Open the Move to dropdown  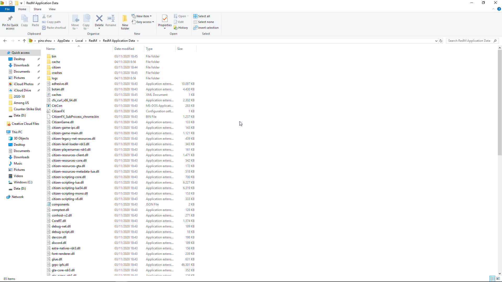point(75,22)
